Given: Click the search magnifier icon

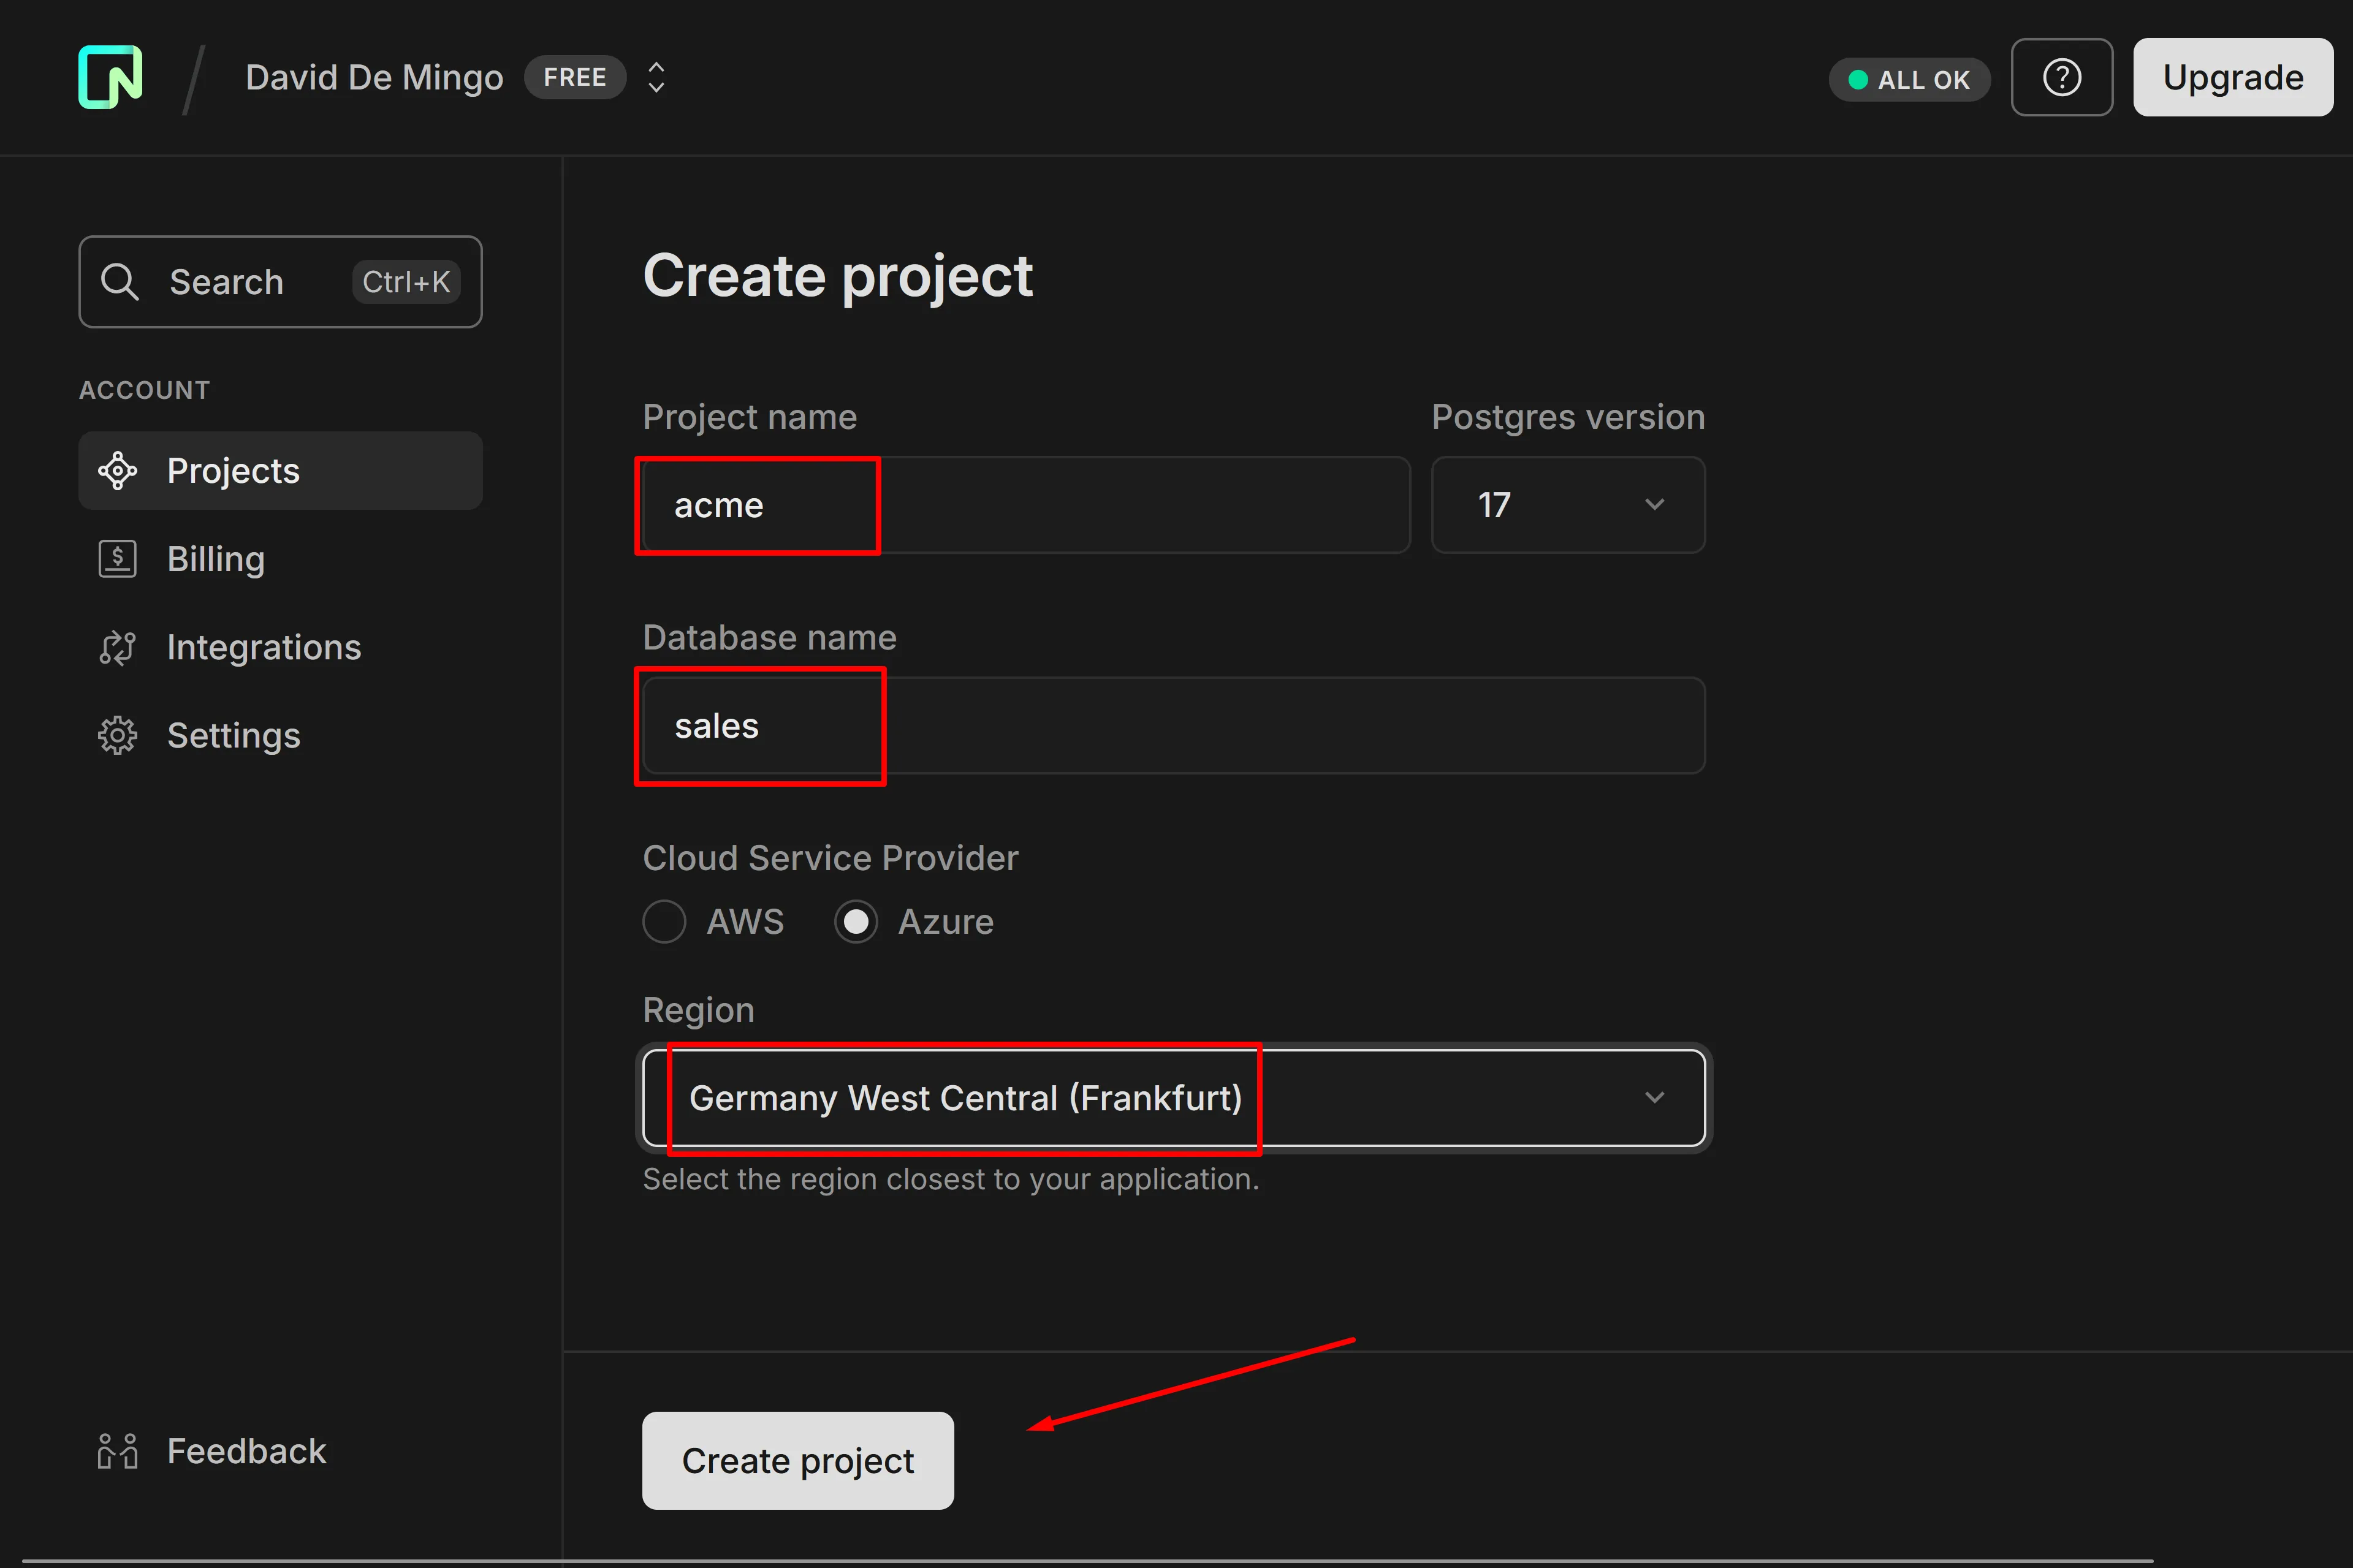Looking at the screenshot, I should [120, 282].
